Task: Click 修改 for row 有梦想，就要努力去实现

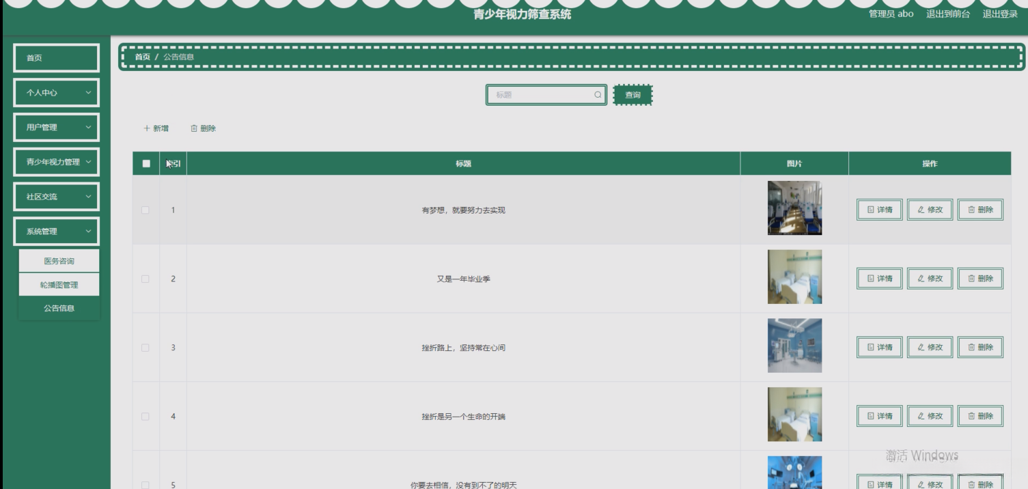Action: pyautogui.click(x=930, y=210)
